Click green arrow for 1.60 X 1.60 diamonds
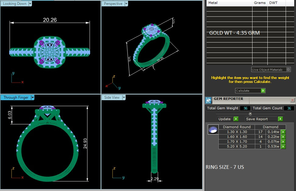 click(283, 137)
